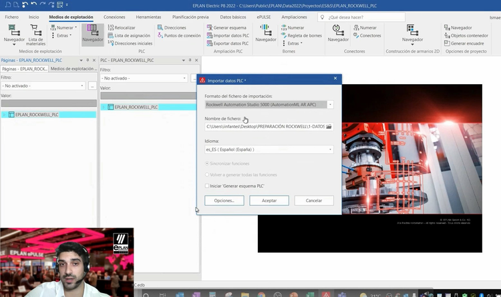Click Generar esquema
Image resolution: width=501 pixels, height=297 pixels.
point(226,28)
